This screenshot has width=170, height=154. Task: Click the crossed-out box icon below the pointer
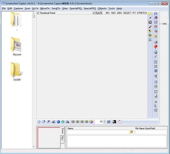pyautogui.click(x=156, y=110)
